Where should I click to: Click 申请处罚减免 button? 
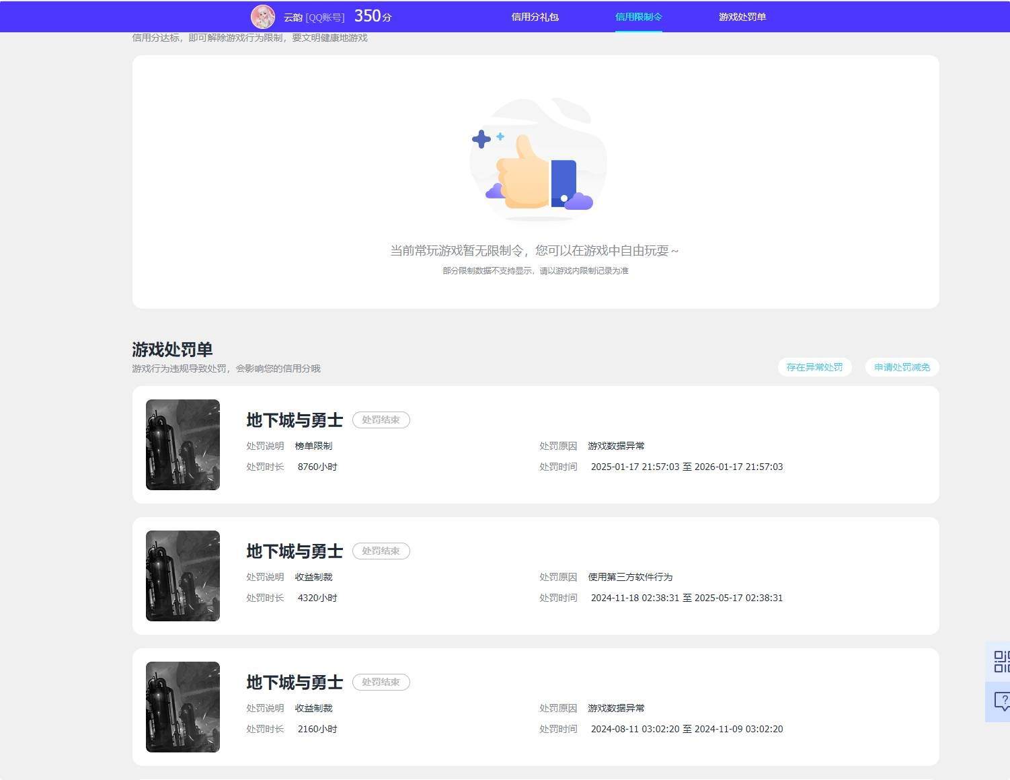point(902,367)
